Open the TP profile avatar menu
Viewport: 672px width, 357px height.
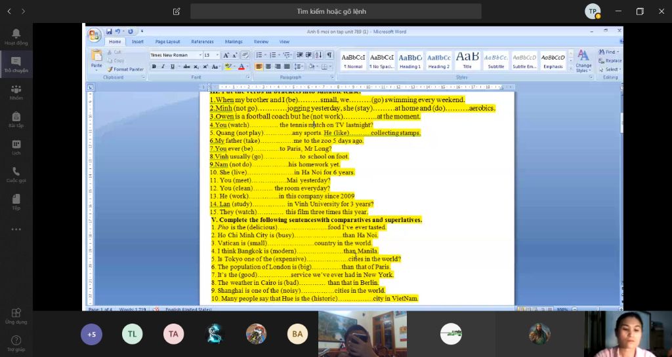[x=593, y=12]
